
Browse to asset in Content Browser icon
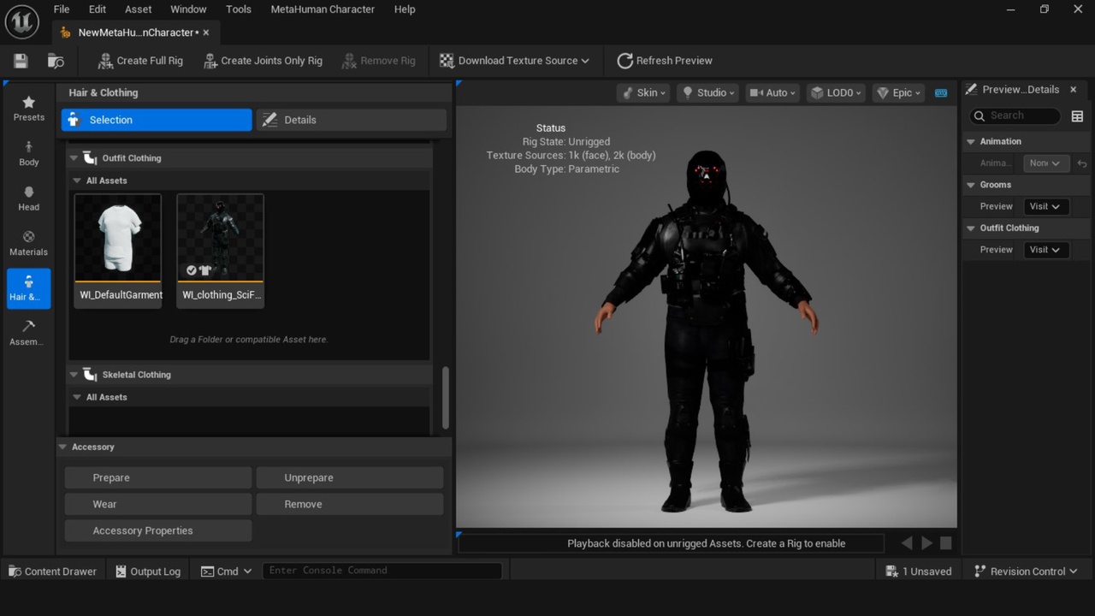click(x=56, y=61)
